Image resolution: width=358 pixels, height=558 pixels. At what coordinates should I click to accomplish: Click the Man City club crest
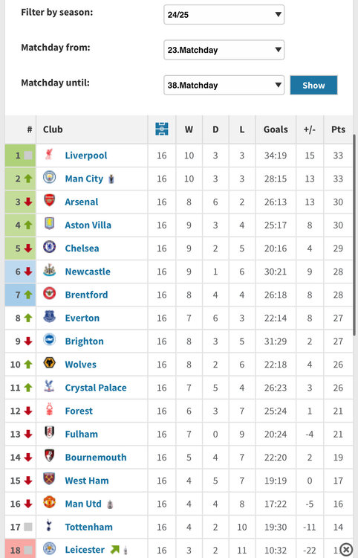coord(49,177)
